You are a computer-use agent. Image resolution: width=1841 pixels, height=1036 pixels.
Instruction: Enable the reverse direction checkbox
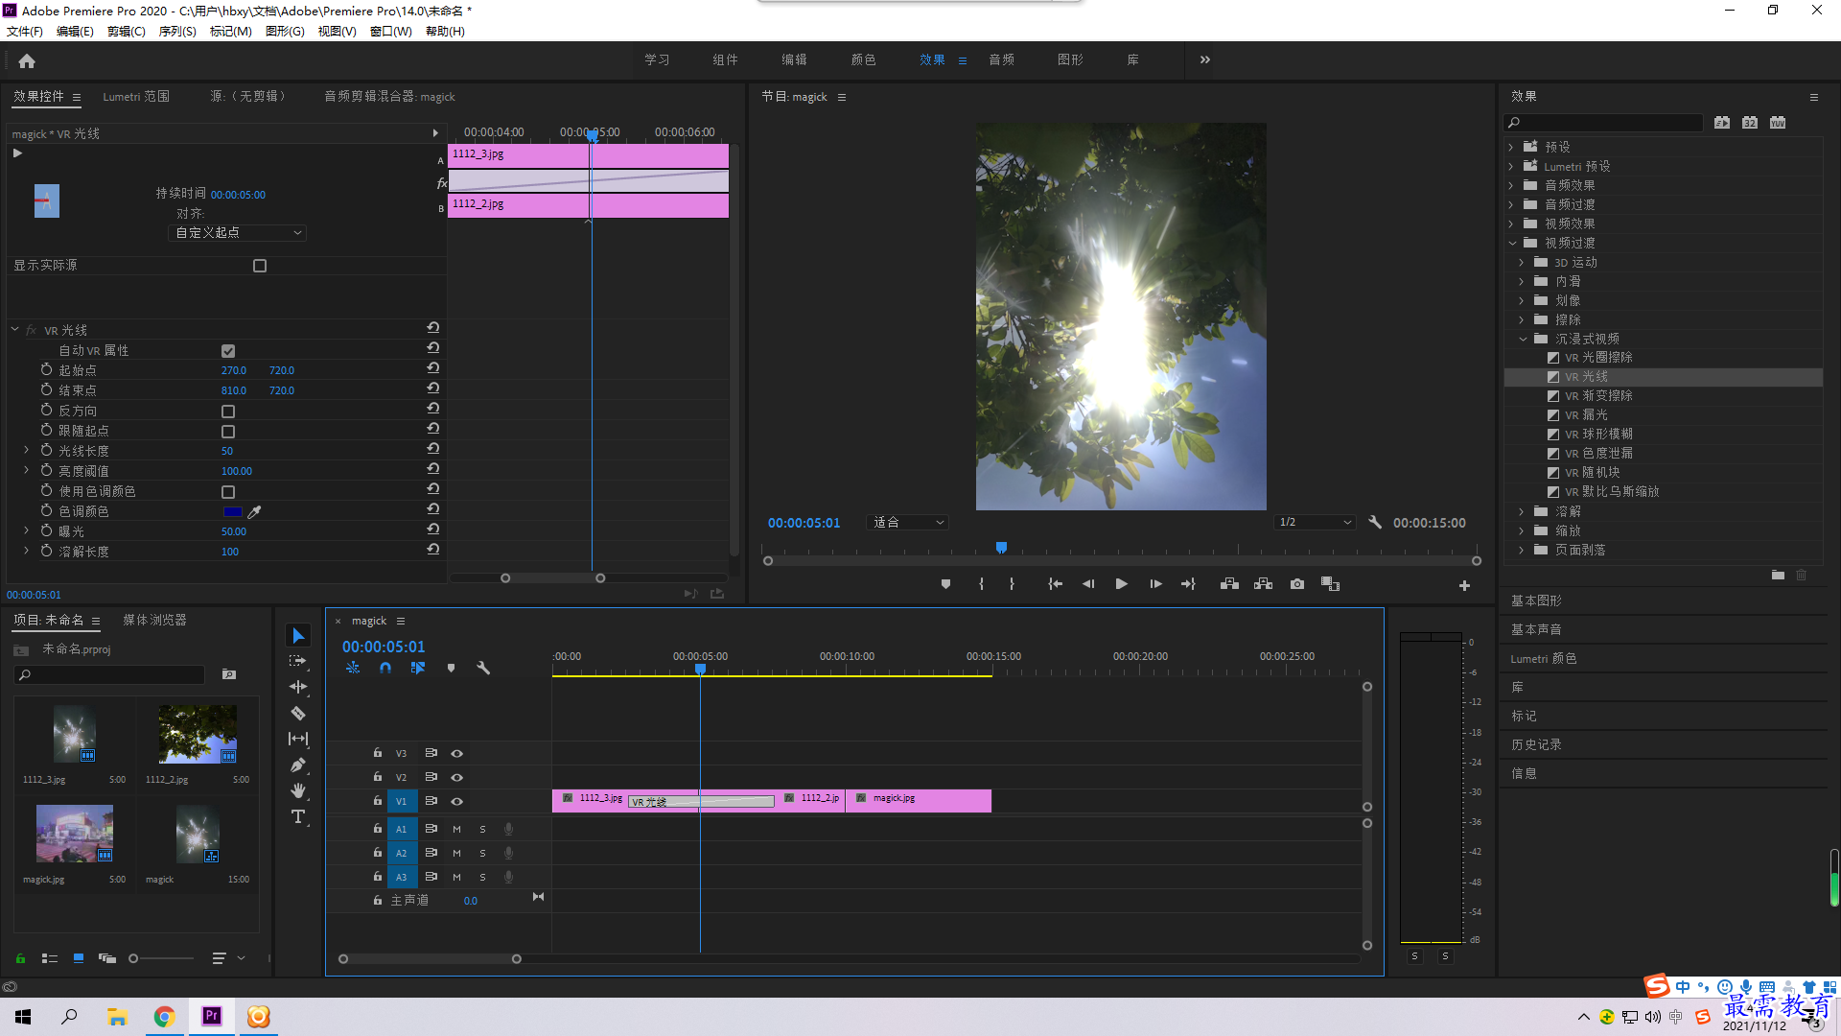coord(228,412)
